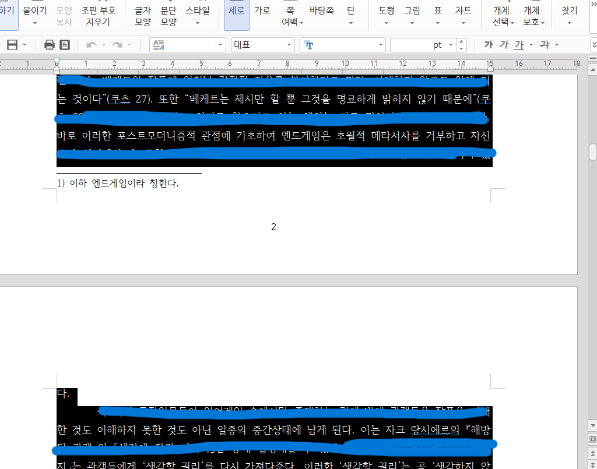
Task: Toggle bold 가 formatting
Action: click(x=489, y=45)
